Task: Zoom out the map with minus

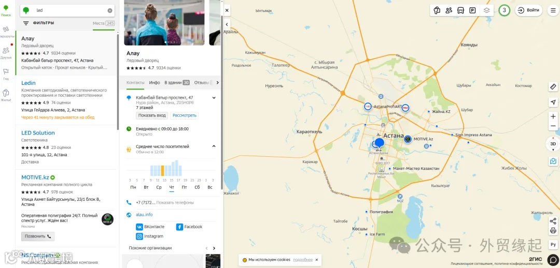Action: pyautogui.click(x=553, y=126)
